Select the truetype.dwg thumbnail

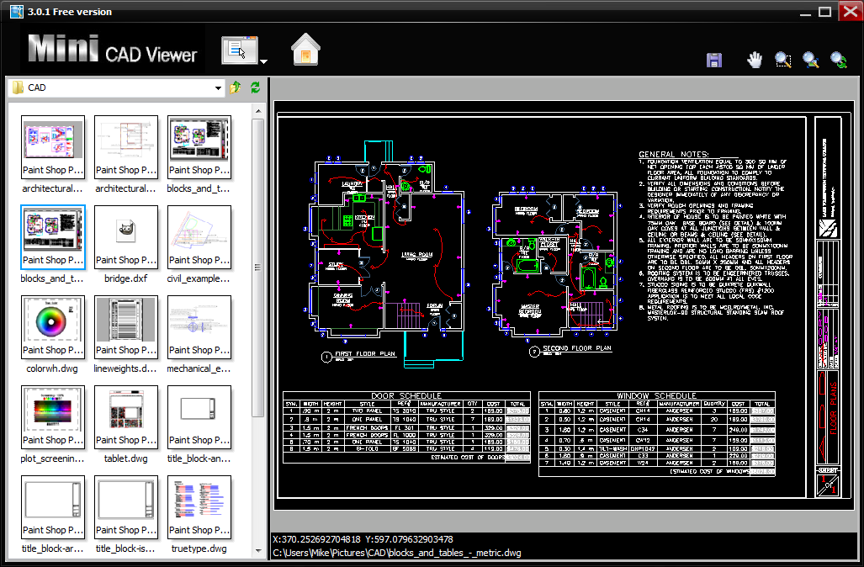[x=199, y=507]
